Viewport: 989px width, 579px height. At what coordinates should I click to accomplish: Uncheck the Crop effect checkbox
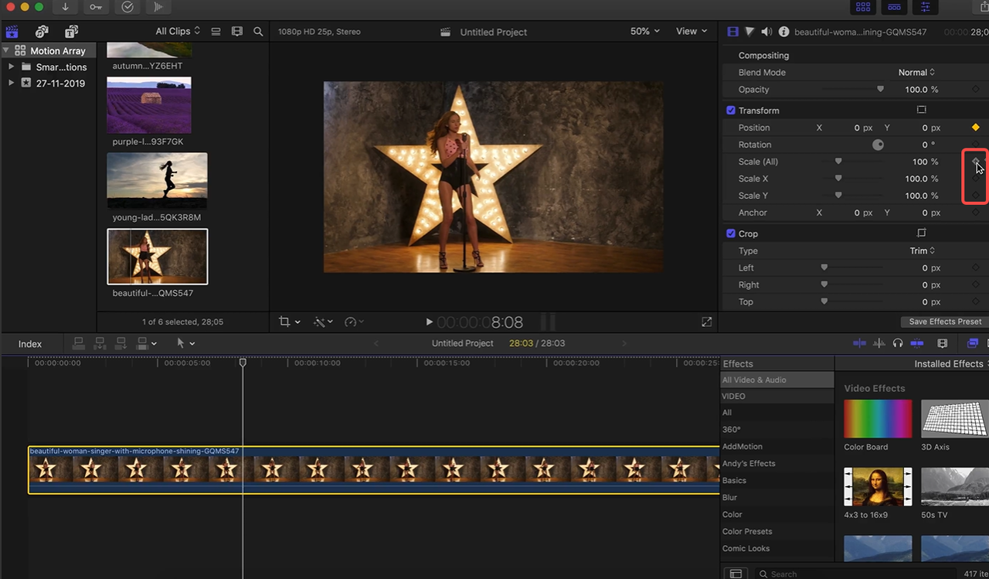tap(730, 233)
